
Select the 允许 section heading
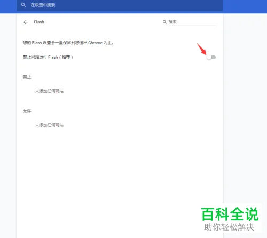pos(27,111)
